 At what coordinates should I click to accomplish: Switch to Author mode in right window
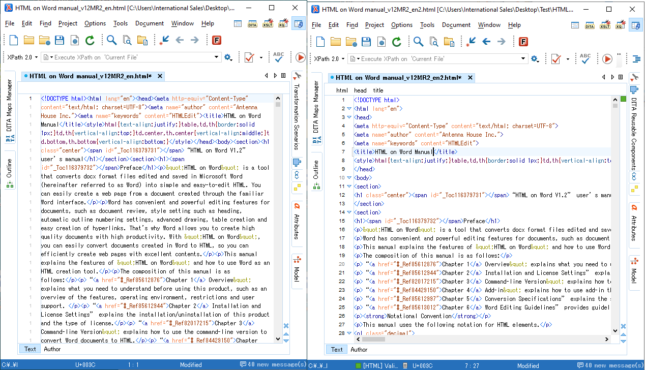click(359, 350)
